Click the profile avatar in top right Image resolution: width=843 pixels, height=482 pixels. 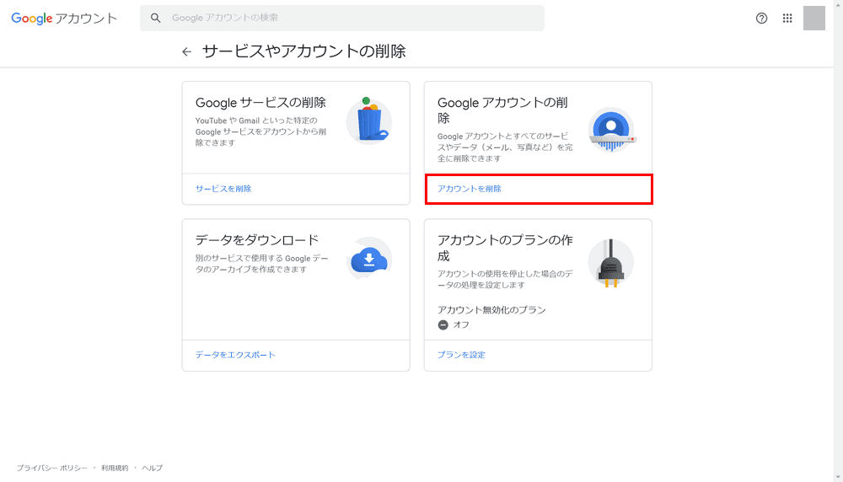pyautogui.click(x=814, y=19)
